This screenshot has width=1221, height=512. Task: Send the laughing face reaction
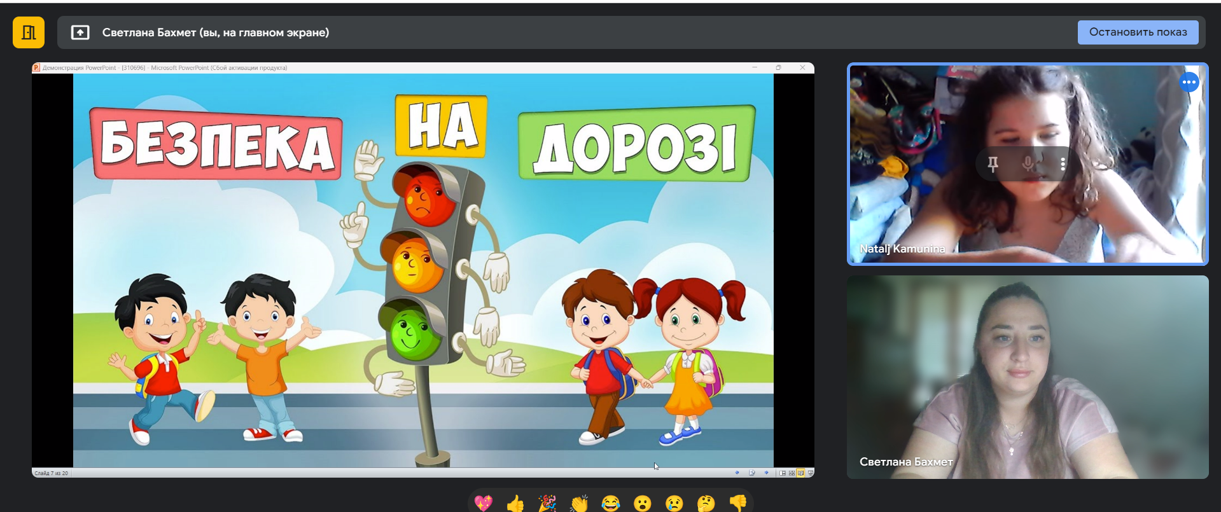(x=611, y=503)
